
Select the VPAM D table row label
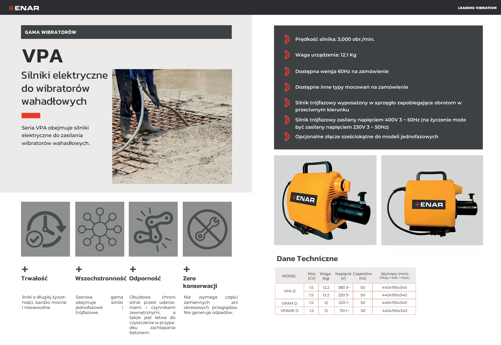[289, 303]
